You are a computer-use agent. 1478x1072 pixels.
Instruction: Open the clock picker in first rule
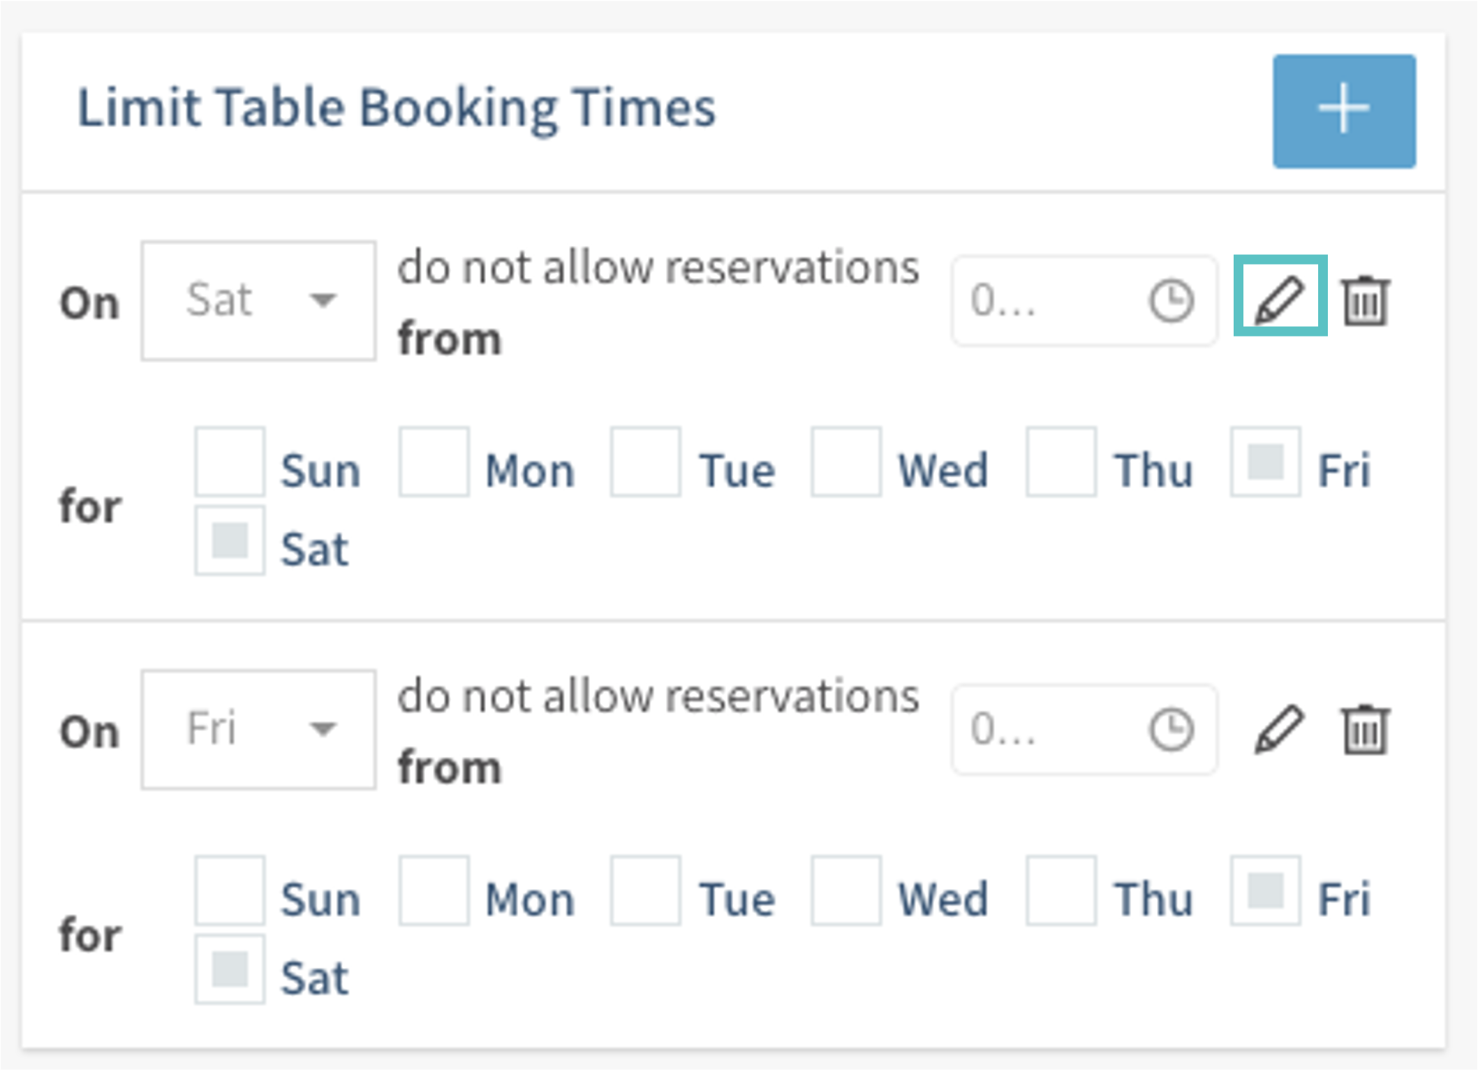(1171, 301)
